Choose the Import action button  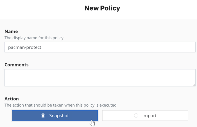pyautogui.click(x=145, y=116)
